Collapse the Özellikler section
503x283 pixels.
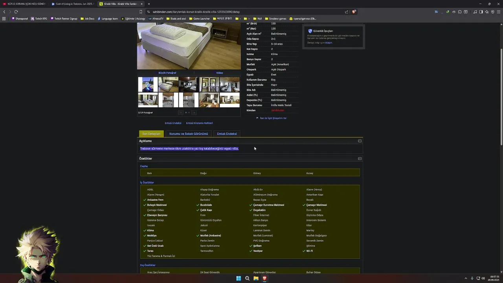click(x=360, y=158)
